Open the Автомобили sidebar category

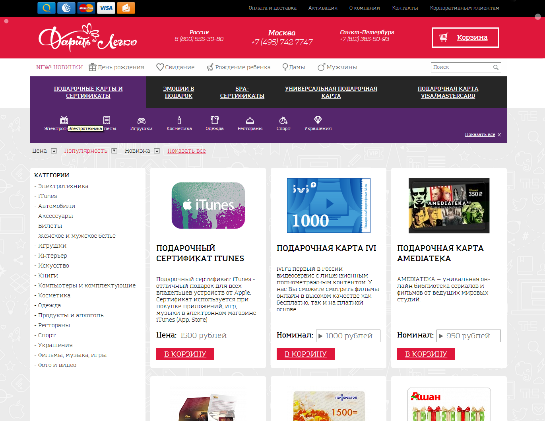click(56, 206)
